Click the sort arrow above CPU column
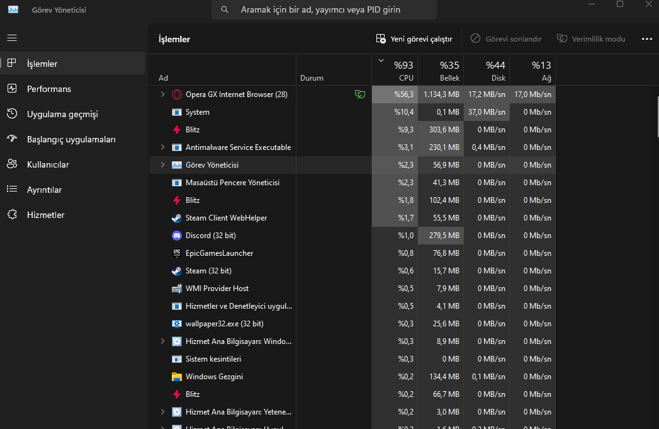The height and width of the screenshot is (429, 659). (x=381, y=60)
